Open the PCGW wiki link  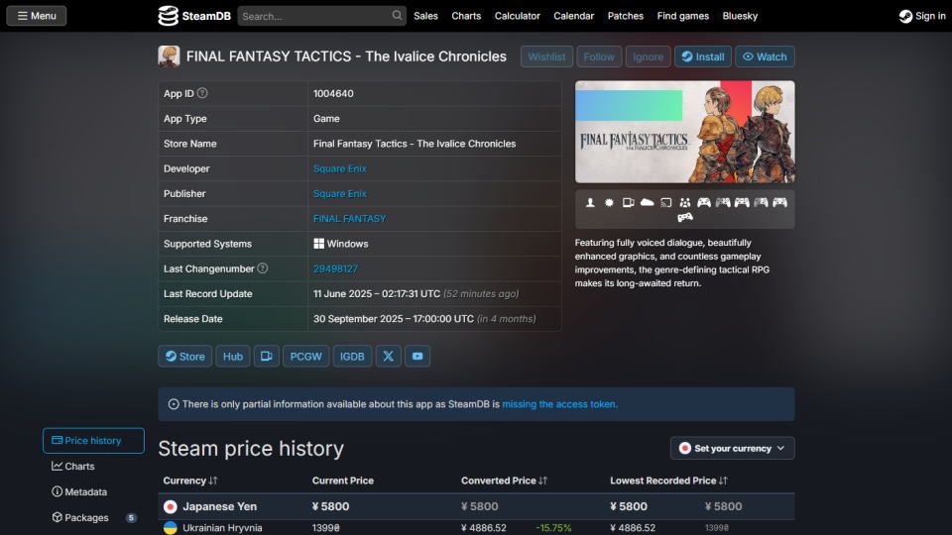(x=305, y=356)
